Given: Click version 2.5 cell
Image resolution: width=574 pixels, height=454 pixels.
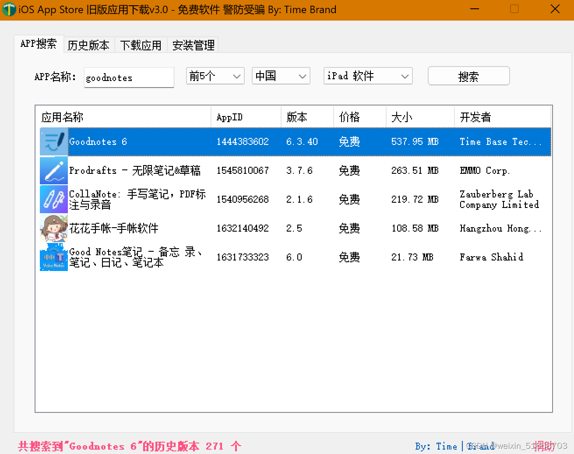Looking at the screenshot, I should pos(294,228).
